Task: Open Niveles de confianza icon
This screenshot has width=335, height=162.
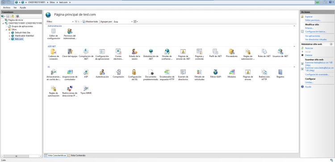Action: pyautogui.click(x=167, y=54)
